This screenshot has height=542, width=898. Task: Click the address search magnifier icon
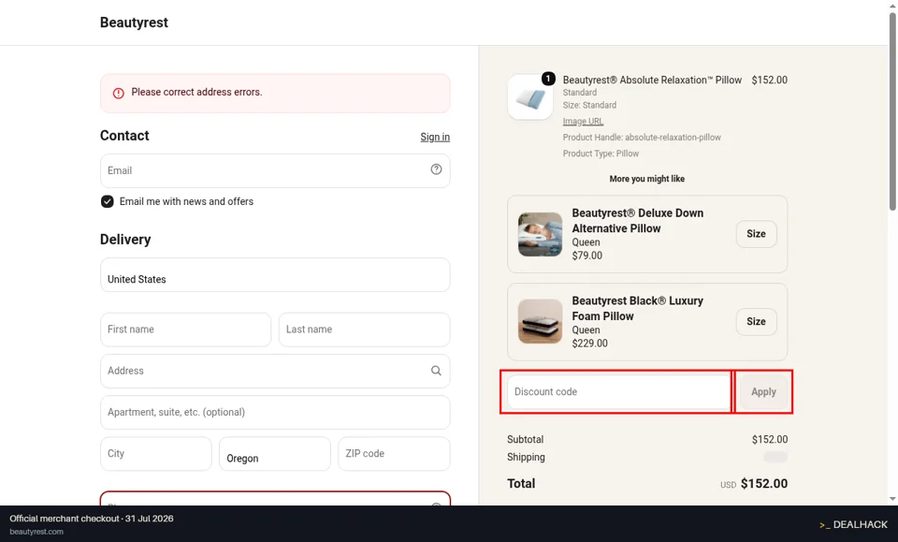point(436,371)
